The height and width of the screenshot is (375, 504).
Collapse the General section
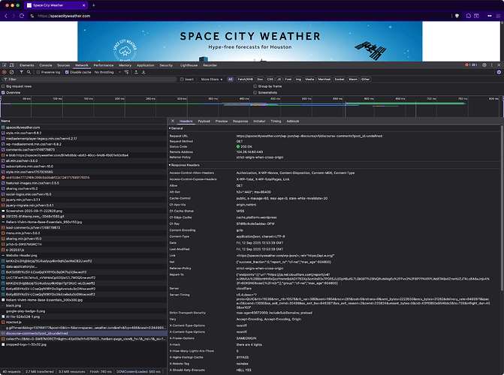(177, 128)
